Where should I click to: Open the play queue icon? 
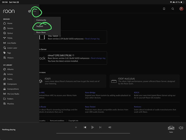[110, 127]
